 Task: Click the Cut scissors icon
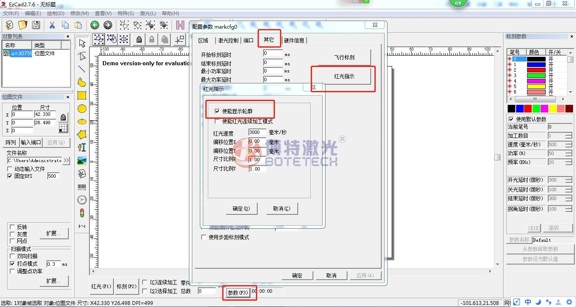pyautogui.click(x=52, y=25)
